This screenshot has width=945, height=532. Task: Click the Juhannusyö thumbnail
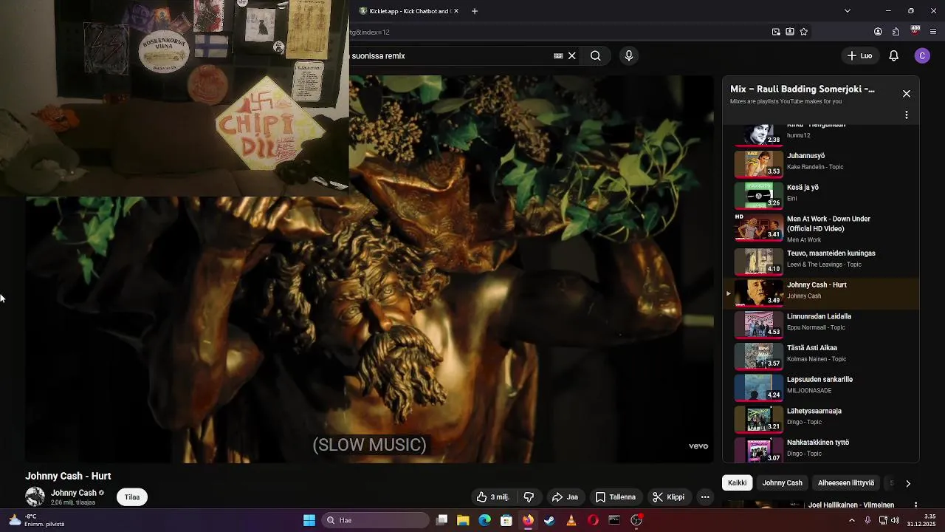click(758, 164)
